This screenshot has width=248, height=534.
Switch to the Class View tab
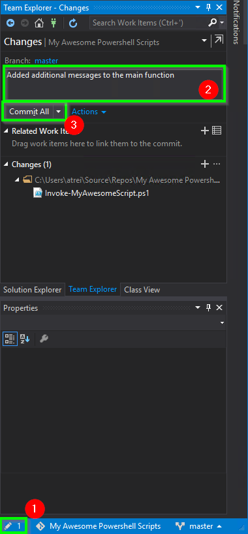(142, 290)
